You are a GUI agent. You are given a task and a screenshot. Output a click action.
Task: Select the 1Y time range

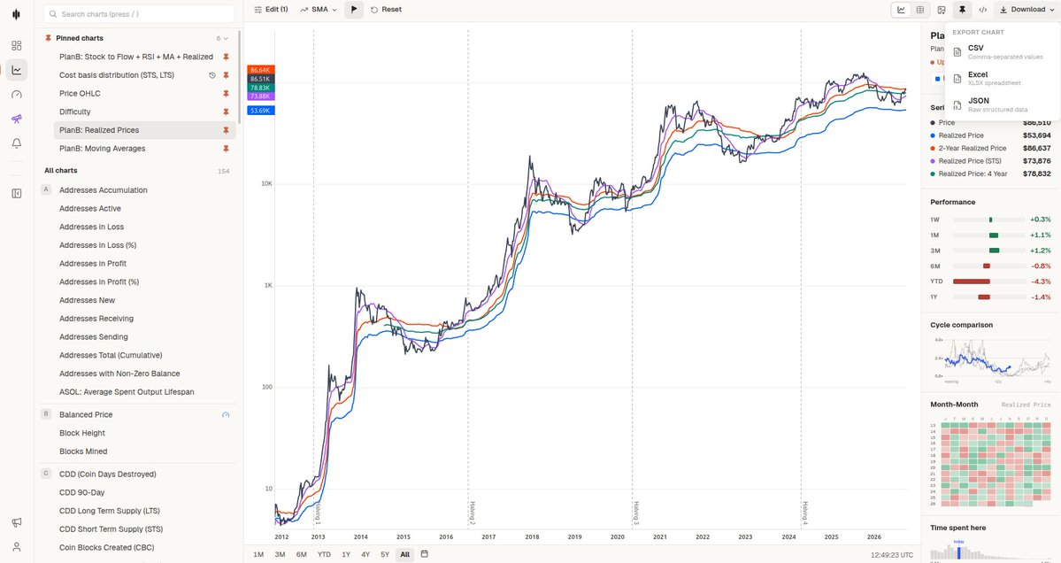point(346,554)
